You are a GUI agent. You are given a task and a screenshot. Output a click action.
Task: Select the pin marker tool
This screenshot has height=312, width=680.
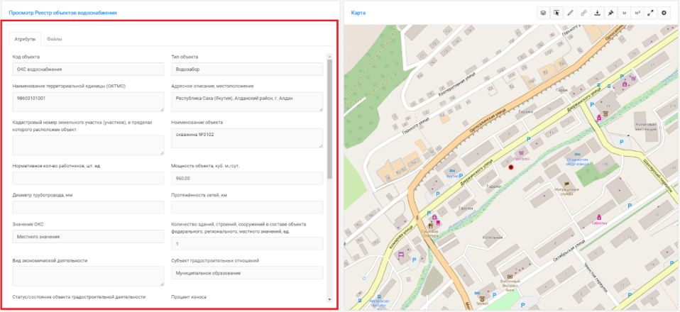coord(610,13)
